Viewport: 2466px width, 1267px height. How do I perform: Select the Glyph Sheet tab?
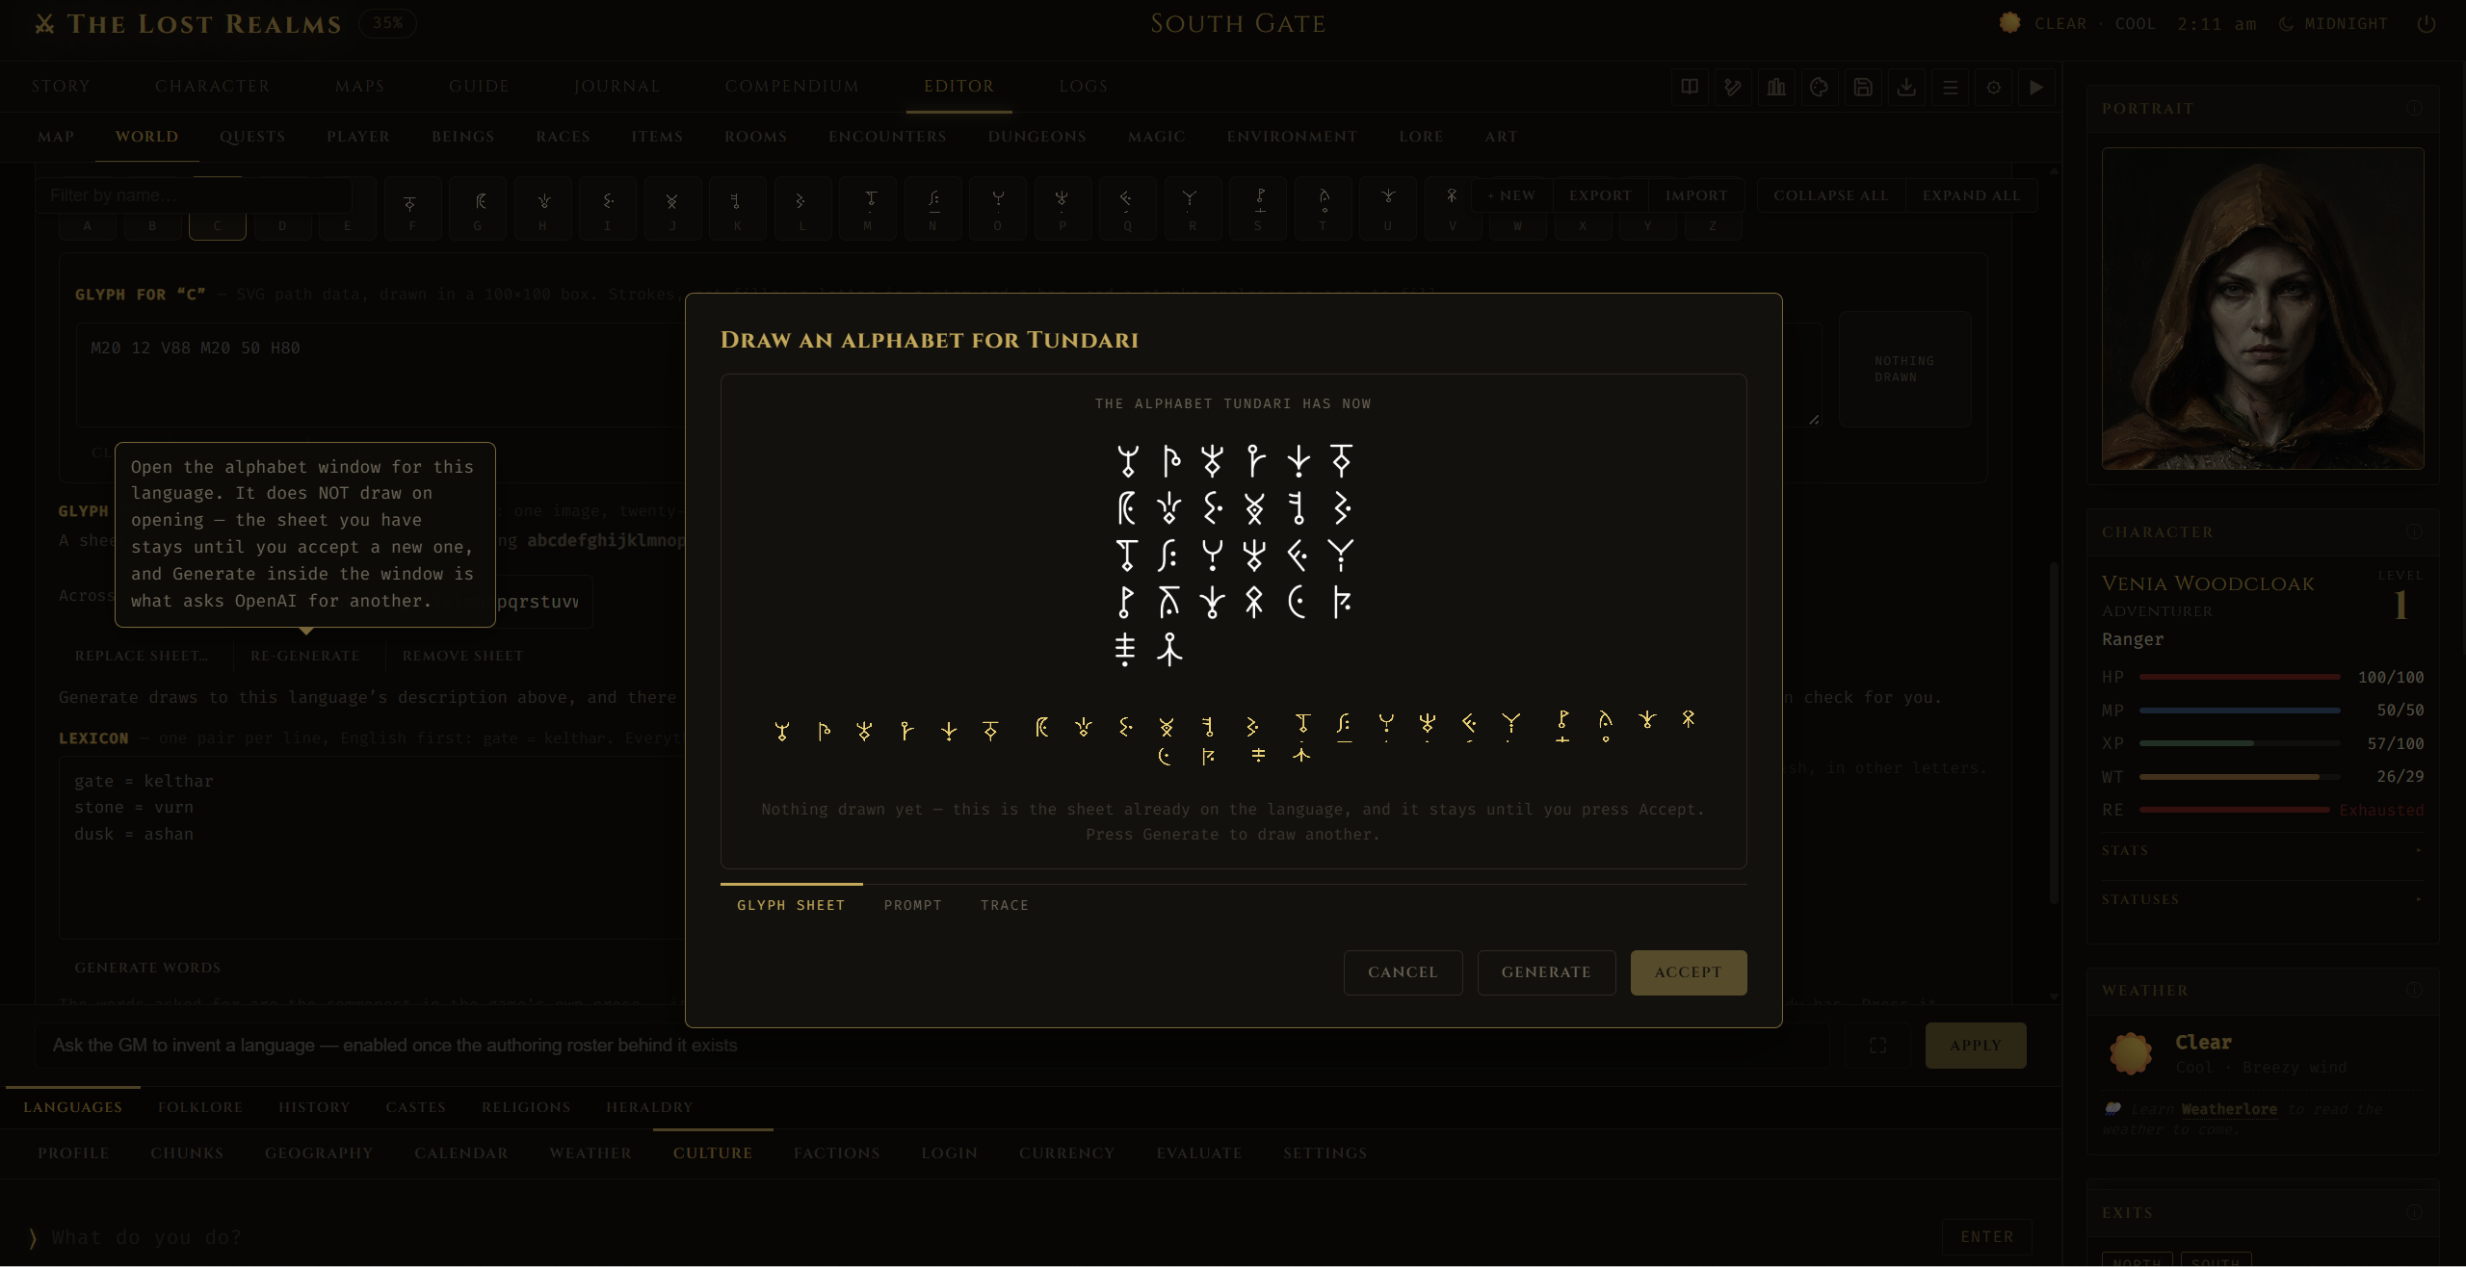tap(791, 905)
